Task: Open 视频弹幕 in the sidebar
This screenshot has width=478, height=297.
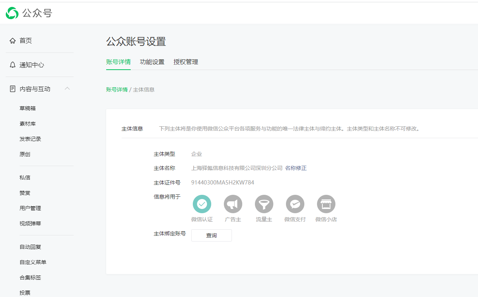Action: pyautogui.click(x=30, y=224)
